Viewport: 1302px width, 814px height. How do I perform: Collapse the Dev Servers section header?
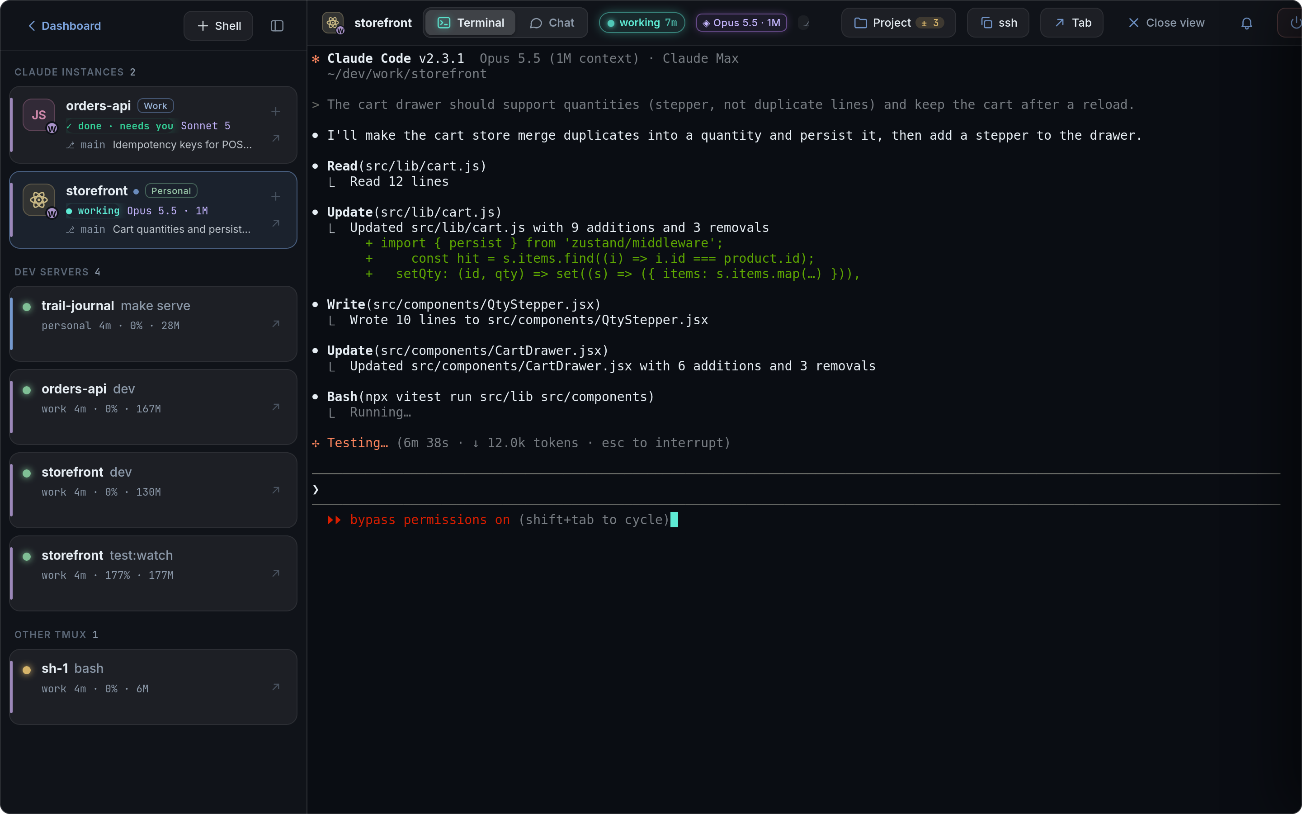tap(57, 272)
